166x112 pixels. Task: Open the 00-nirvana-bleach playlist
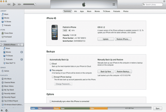[12, 104]
